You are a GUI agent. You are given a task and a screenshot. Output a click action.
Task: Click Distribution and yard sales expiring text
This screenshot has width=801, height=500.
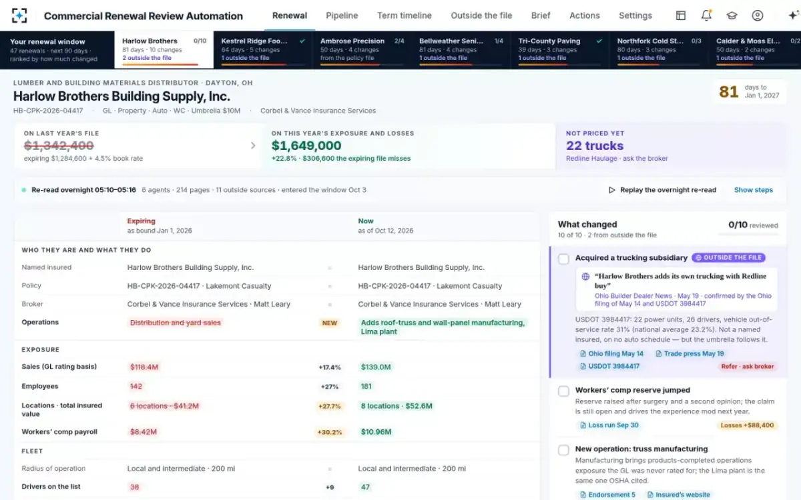176,323
